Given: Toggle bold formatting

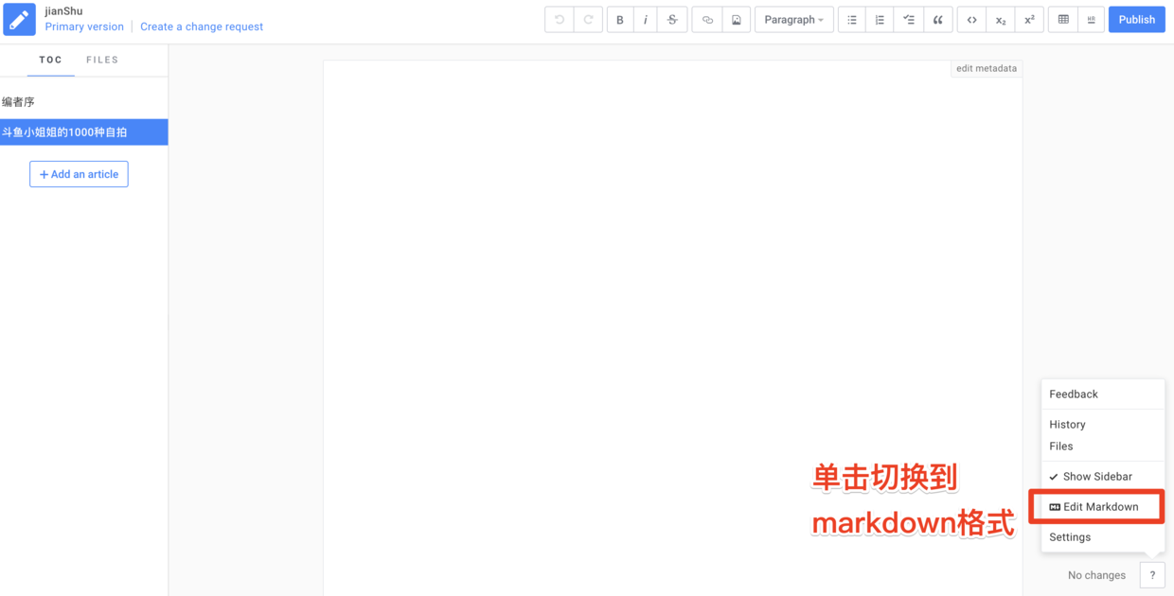Looking at the screenshot, I should [x=620, y=19].
